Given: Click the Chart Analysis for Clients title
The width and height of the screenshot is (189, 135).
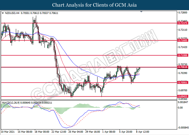Looking at the screenshot, I should point(94,5).
